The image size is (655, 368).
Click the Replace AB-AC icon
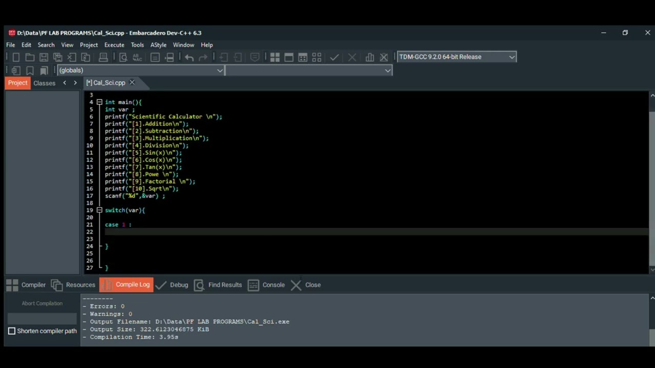(137, 57)
